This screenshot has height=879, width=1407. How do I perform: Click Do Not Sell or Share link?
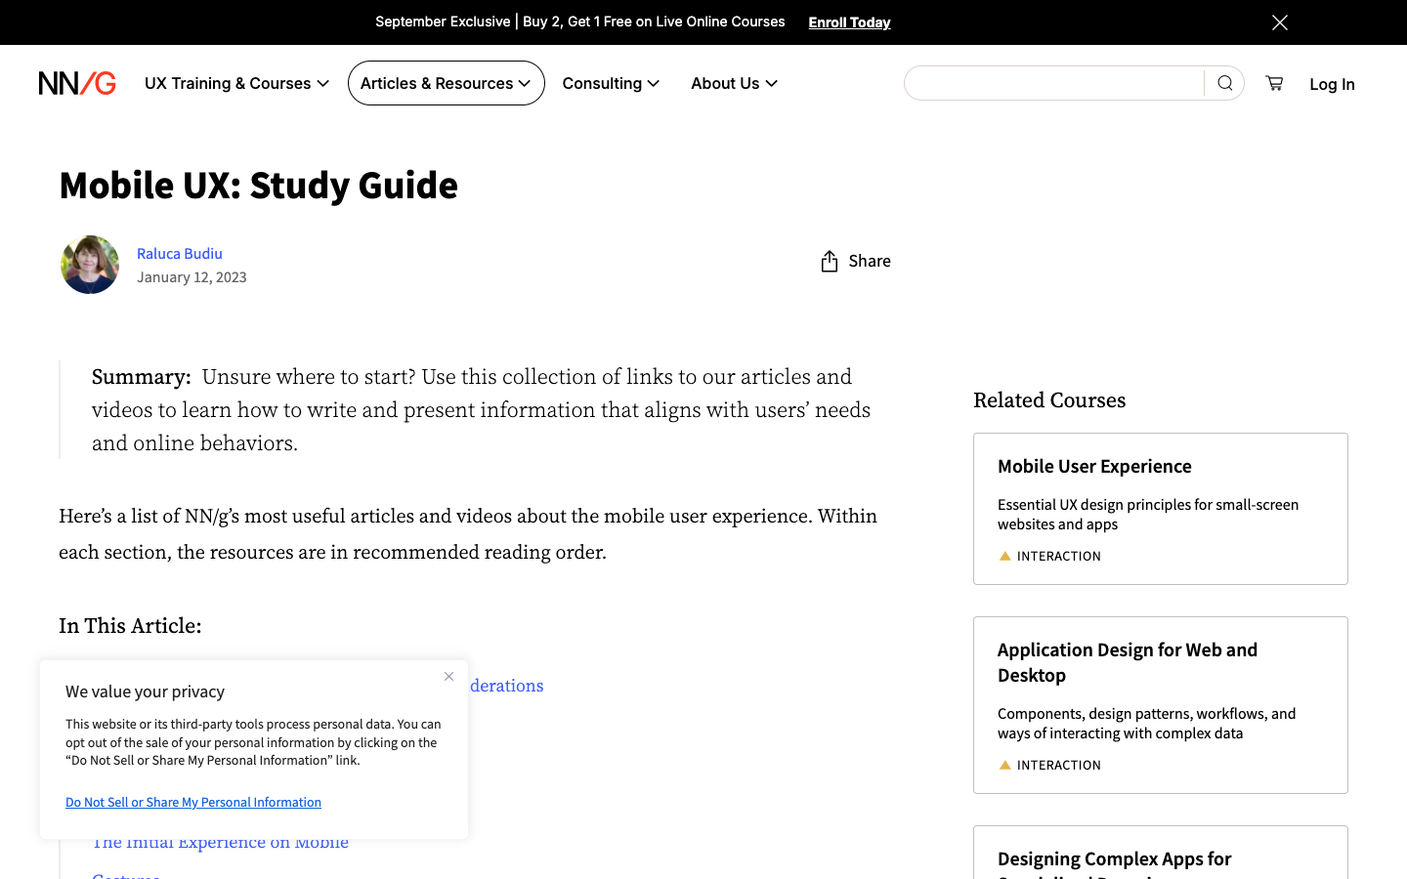pos(193,802)
